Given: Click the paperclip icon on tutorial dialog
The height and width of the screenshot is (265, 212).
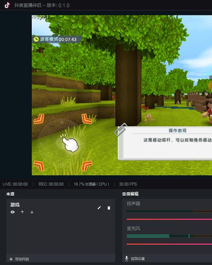Looking at the screenshot, I should click(121, 129).
